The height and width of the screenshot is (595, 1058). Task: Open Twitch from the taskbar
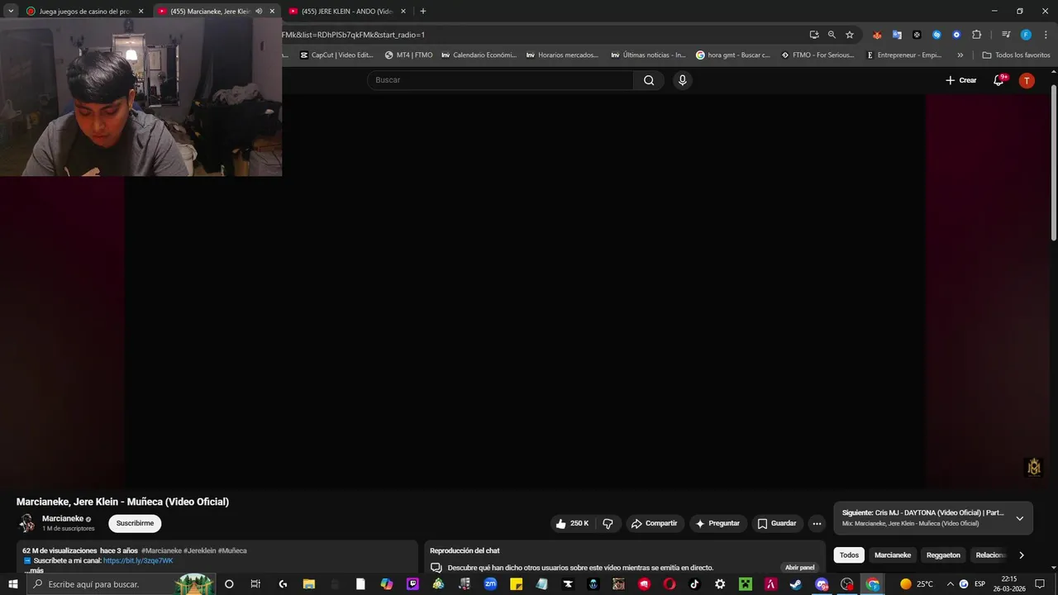tap(412, 584)
